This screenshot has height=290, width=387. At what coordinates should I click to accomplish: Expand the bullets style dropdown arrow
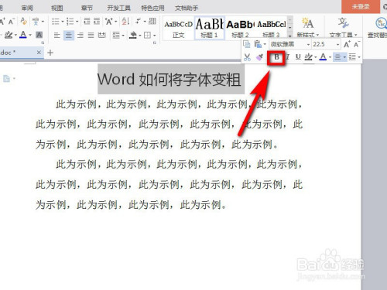(63, 22)
